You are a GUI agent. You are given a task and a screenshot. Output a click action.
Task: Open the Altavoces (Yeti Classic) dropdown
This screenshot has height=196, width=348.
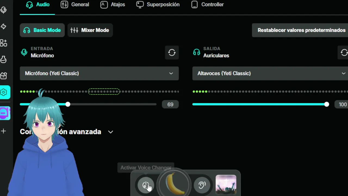click(270, 73)
